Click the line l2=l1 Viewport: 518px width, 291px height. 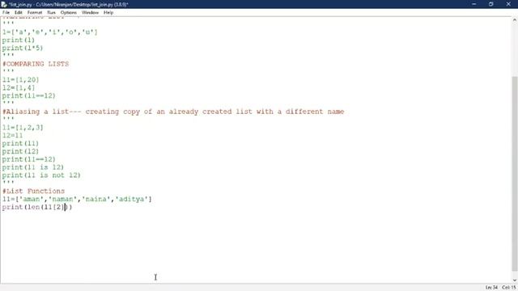click(13, 135)
